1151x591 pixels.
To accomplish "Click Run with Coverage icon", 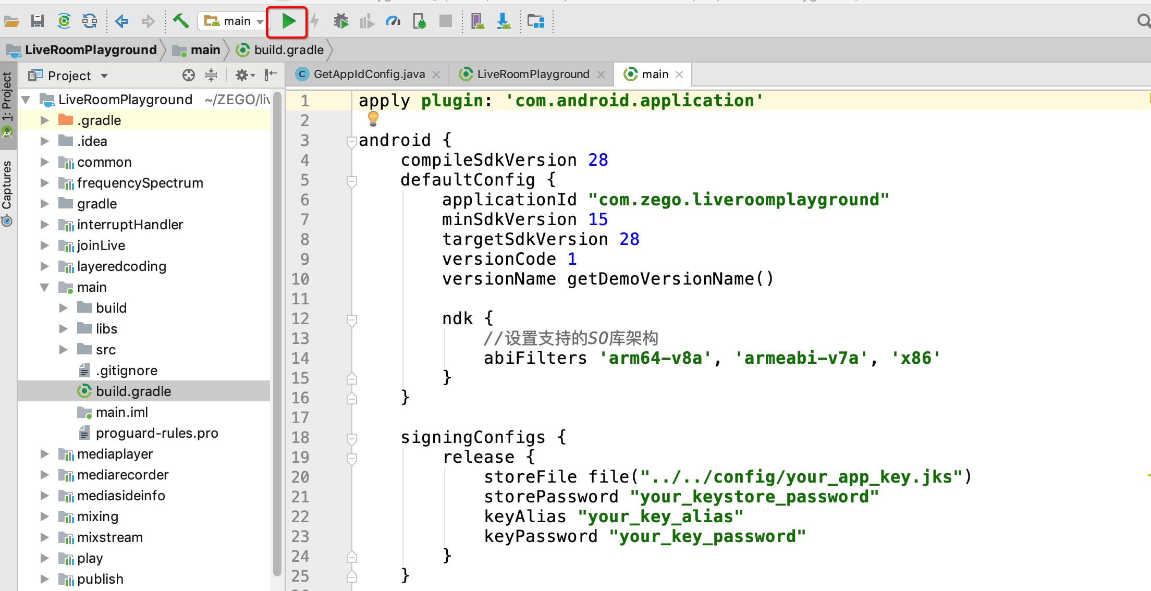I will pos(367,21).
